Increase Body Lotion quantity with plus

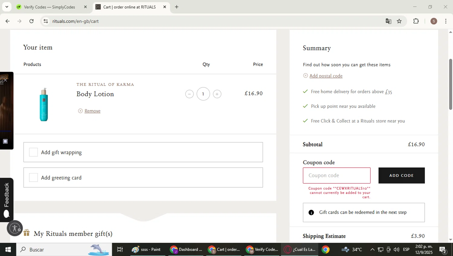tap(217, 94)
